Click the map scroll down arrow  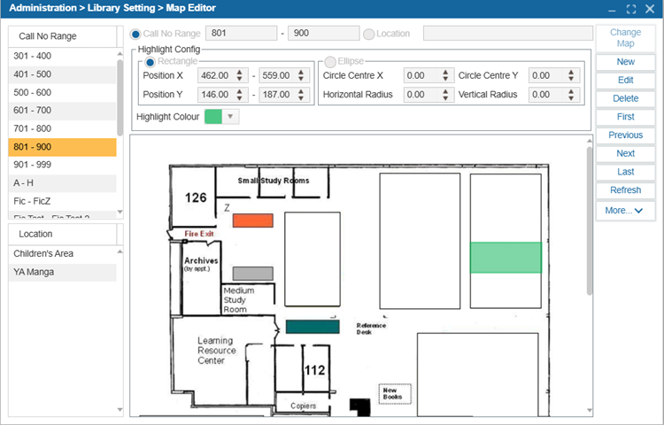point(590,410)
